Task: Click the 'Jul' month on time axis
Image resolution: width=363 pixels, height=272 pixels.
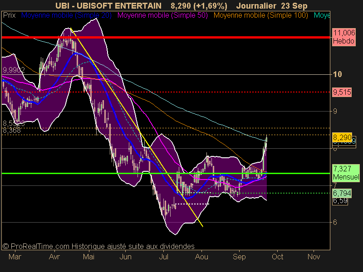Action: pyautogui.click(x=163, y=257)
